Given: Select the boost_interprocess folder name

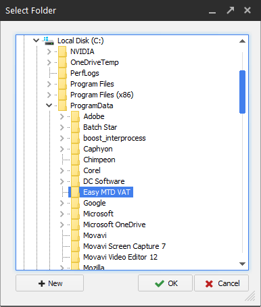Looking at the screenshot, I should tap(114, 138).
